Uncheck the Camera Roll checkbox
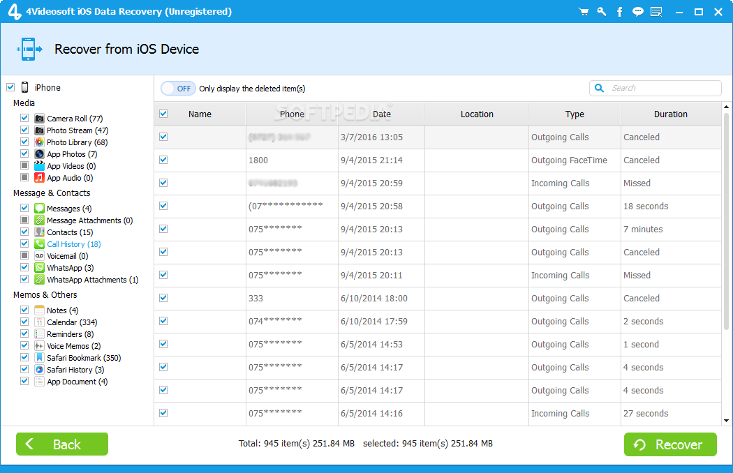Image resolution: width=733 pixels, height=473 pixels. tap(24, 118)
